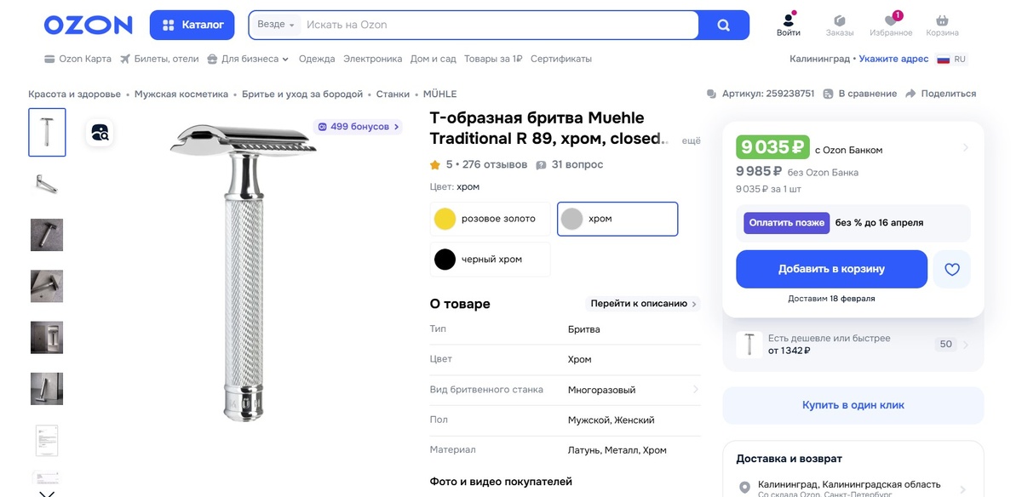Click the Мужской, Женский value
1022x497 pixels.
click(611, 420)
